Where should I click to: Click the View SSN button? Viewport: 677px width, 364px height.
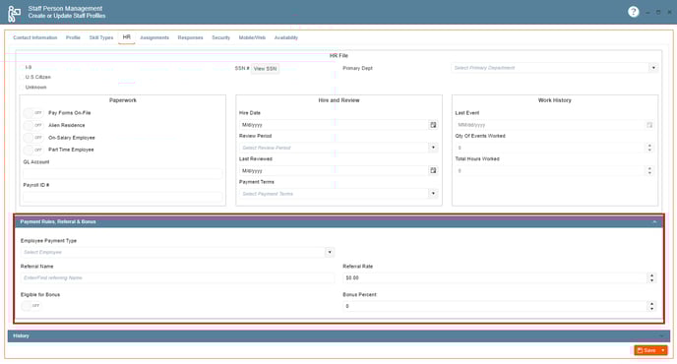pos(265,69)
